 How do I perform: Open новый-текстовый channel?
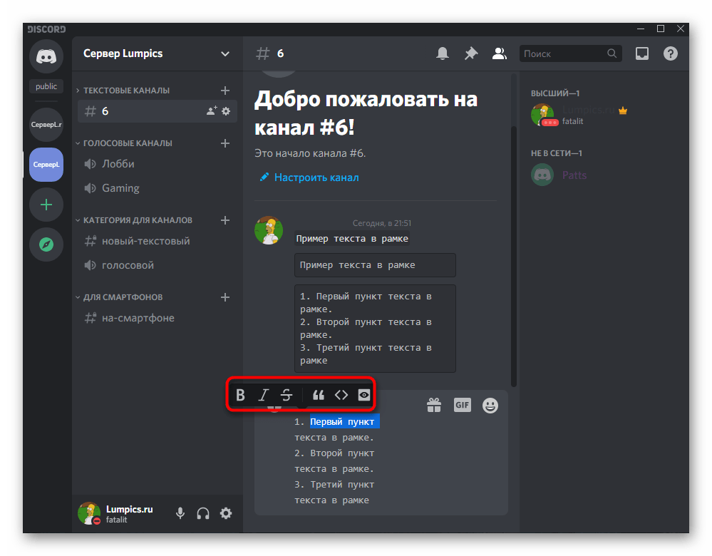[x=157, y=241]
